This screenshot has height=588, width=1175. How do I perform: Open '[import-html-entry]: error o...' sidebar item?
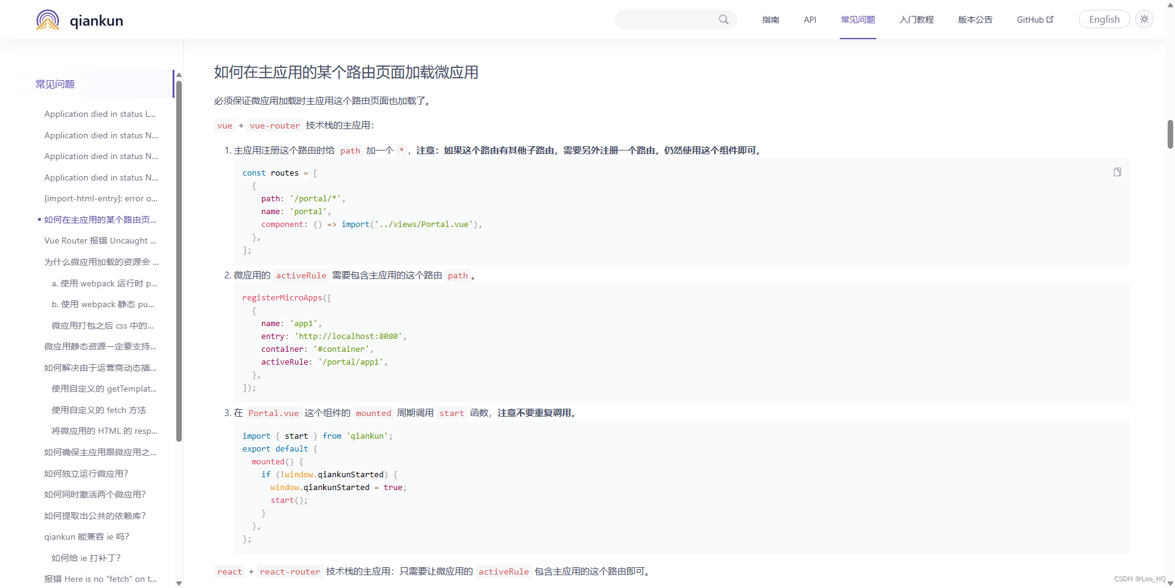click(x=101, y=198)
